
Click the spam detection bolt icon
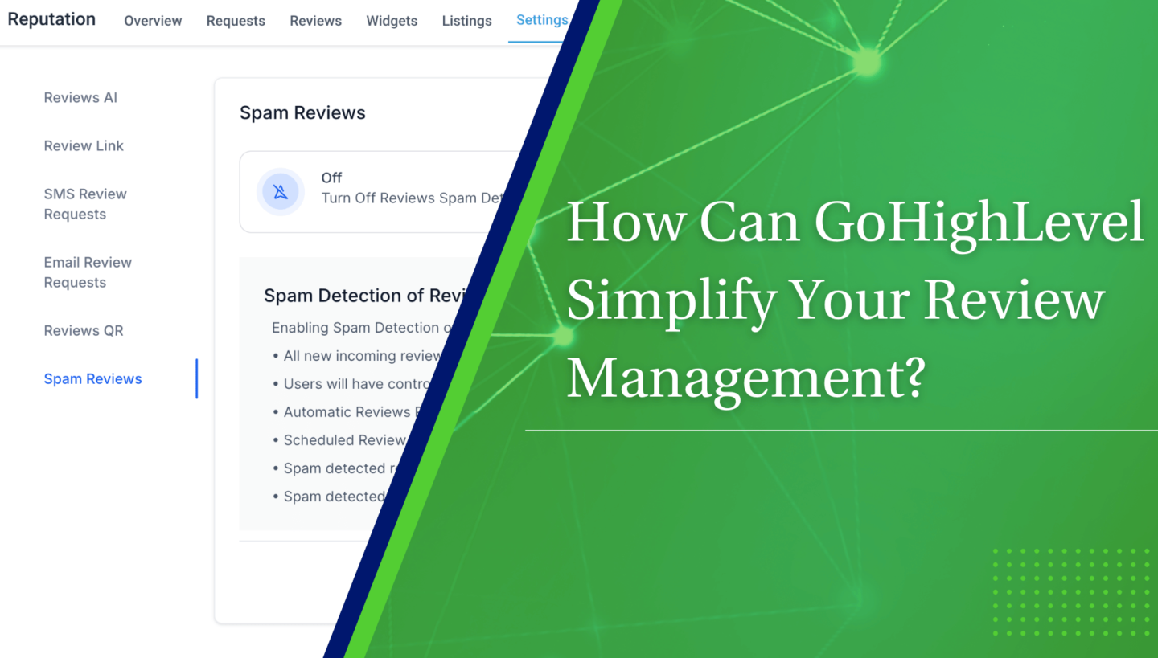pos(281,191)
